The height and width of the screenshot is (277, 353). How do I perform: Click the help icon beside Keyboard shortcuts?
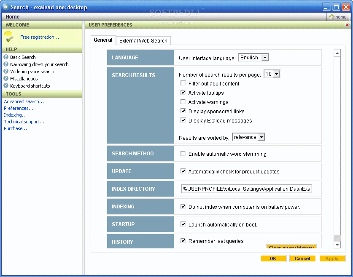coord(6,85)
